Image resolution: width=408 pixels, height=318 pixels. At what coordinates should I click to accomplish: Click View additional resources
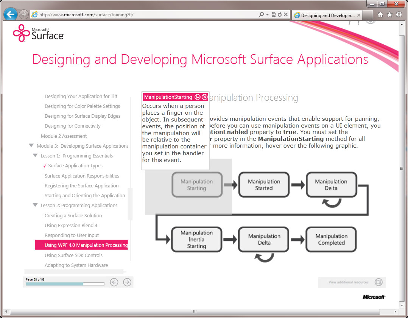(x=349, y=282)
